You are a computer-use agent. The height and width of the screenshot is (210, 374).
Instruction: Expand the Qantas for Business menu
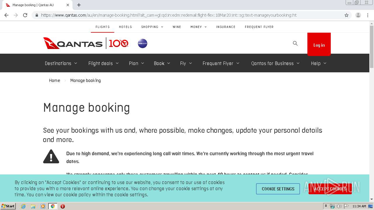click(275, 63)
